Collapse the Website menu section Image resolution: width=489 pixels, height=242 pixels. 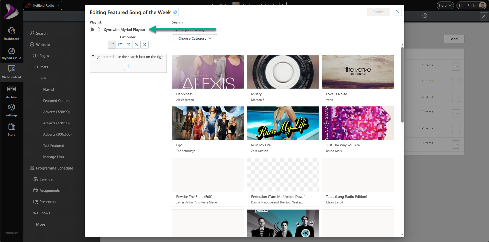click(40, 44)
